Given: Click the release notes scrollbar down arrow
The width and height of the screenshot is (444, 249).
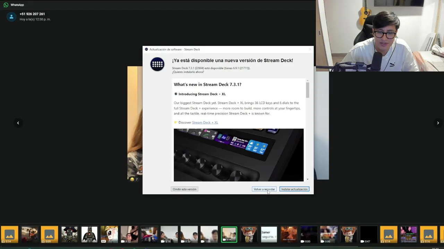Looking at the screenshot, I should tap(307, 179).
